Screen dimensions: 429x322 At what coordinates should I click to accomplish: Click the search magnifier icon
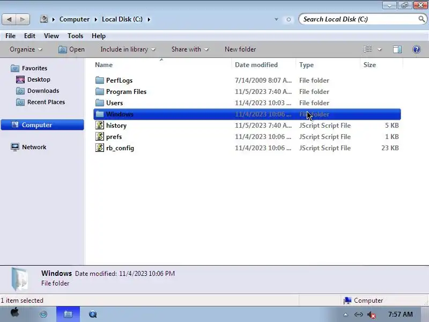[421, 19]
